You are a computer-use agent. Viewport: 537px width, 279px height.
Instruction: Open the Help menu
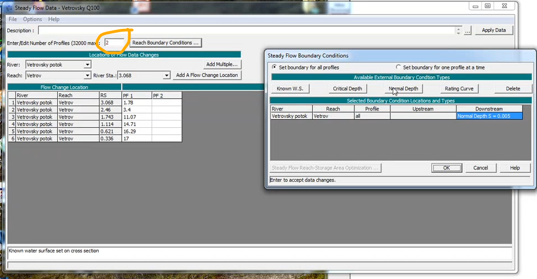(x=53, y=19)
